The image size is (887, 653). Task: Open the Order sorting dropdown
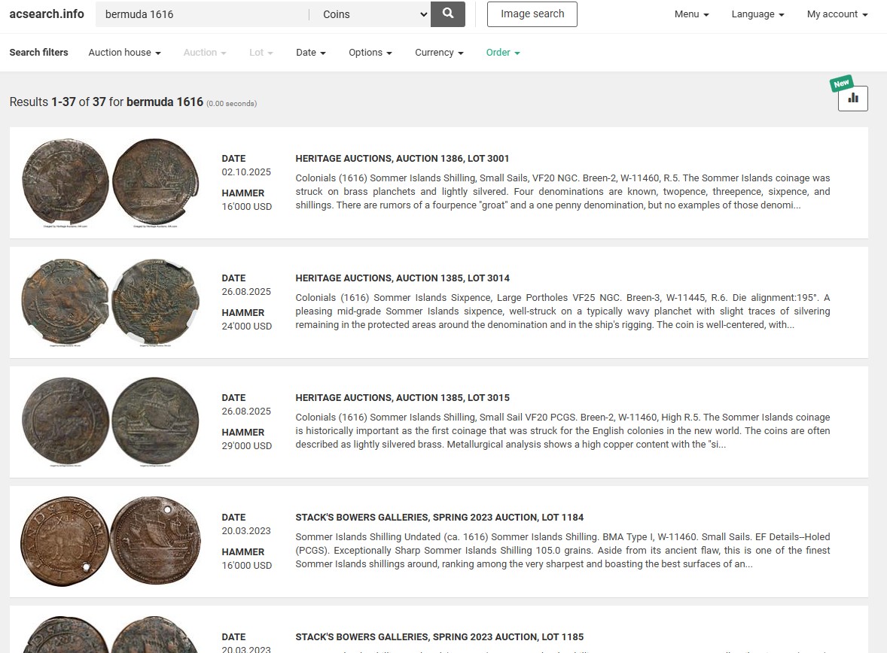(502, 53)
